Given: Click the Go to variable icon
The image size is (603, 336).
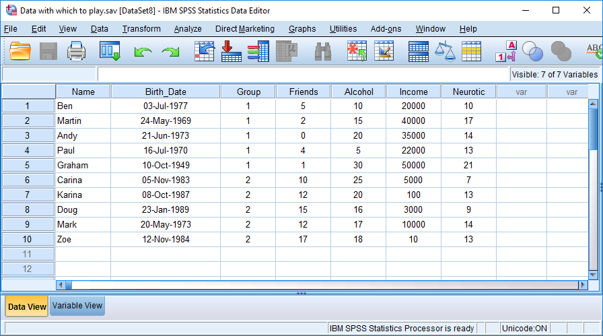Looking at the screenshot, I should (x=231, y=52).
